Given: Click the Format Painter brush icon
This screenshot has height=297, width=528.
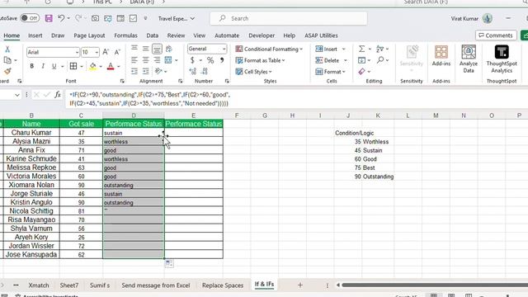Looking at the screenshot, I should (7, 71).
